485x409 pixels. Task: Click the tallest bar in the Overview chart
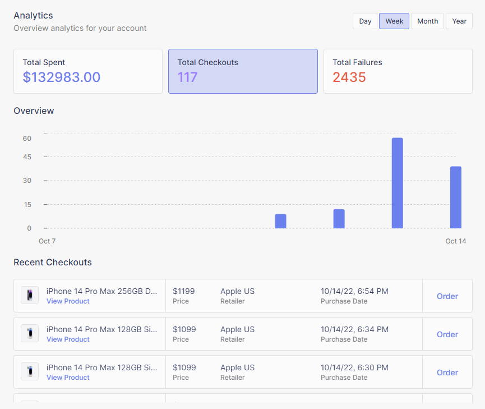(x=398, y=182)
